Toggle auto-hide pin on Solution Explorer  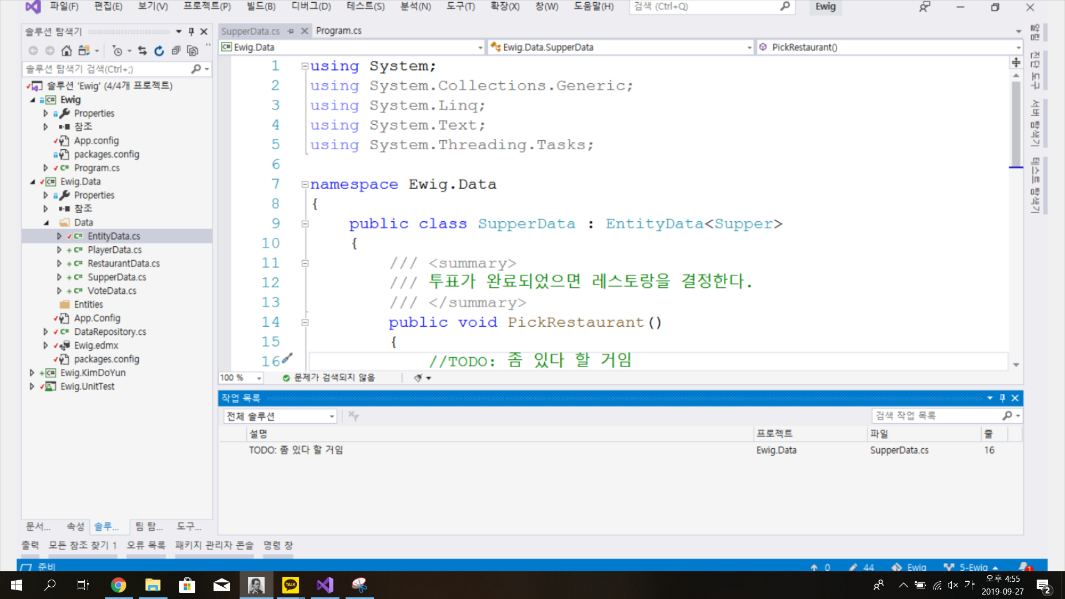point(191,32)
